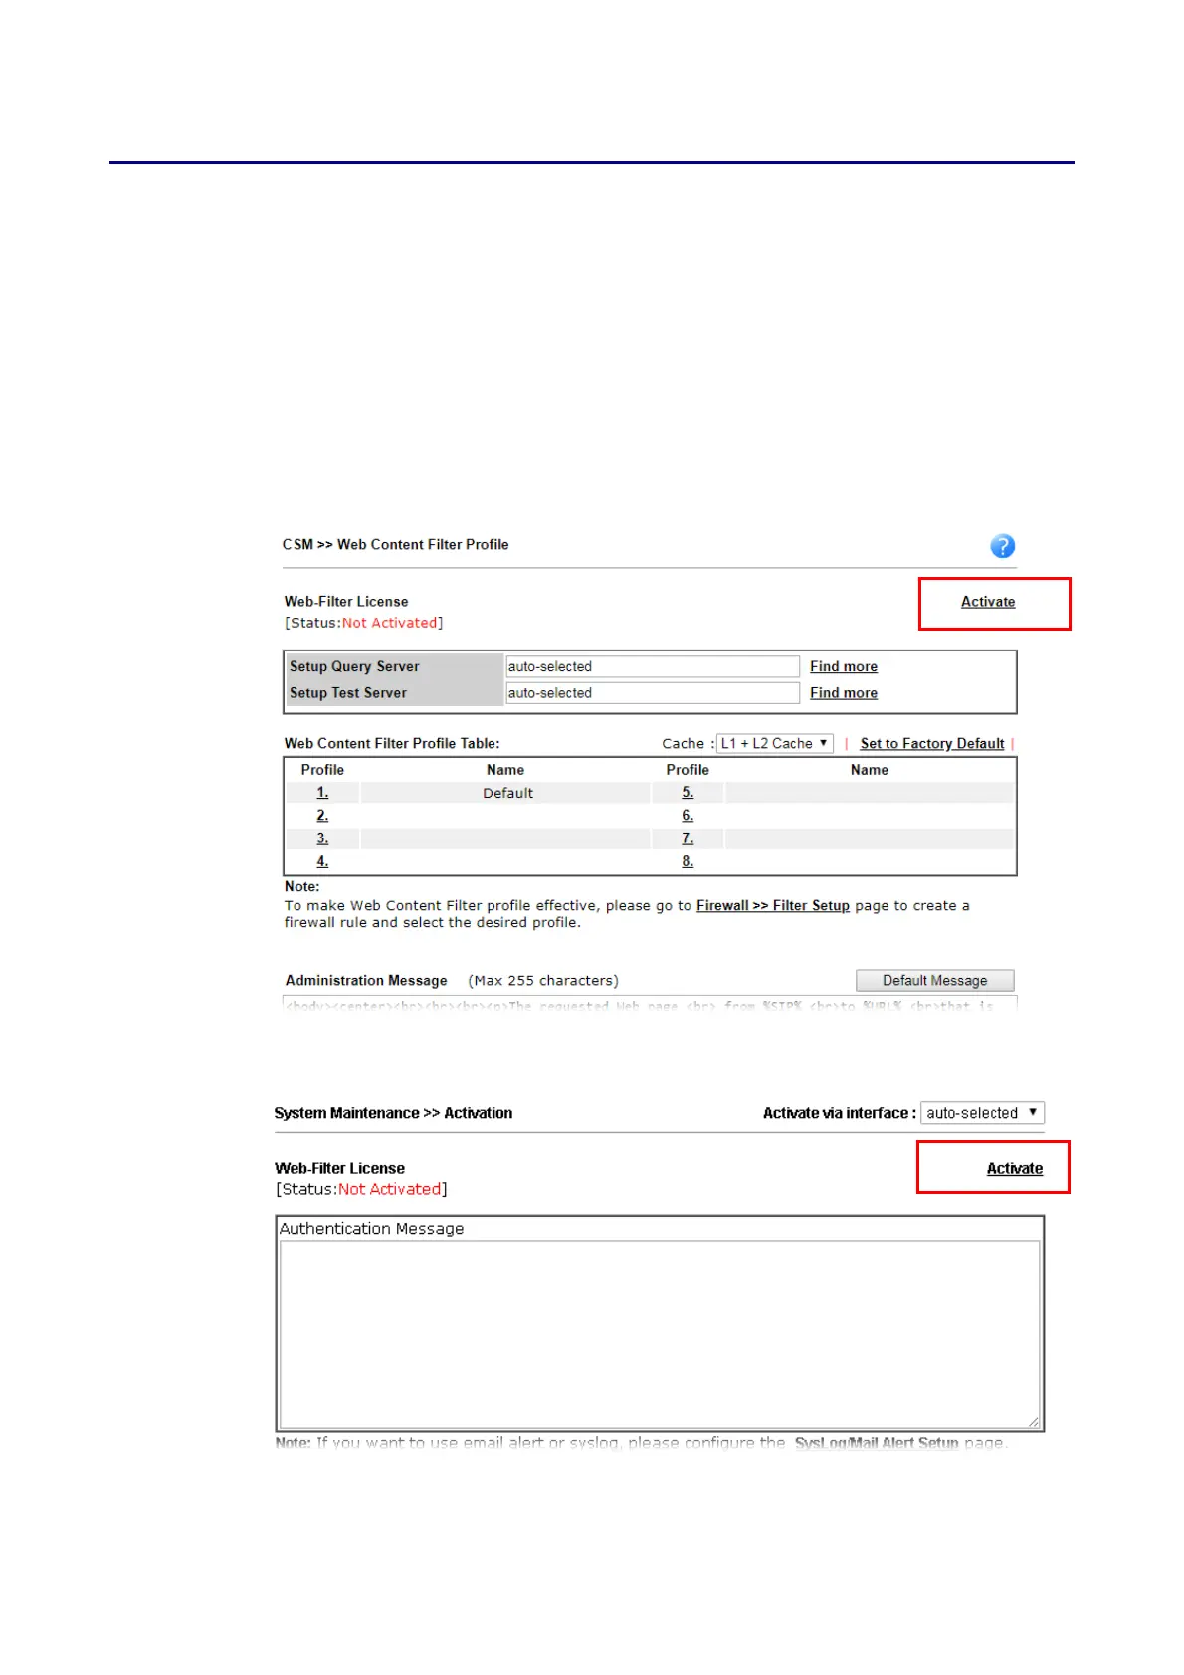Viewport: 1184px width, 1675px height.
Task: Click Find more next to Setup Test Server
Action: point(844,693)
